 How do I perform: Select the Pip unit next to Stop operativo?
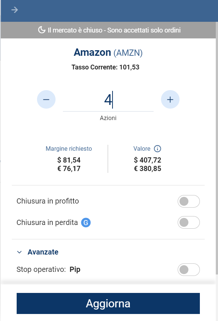[75, 269]
